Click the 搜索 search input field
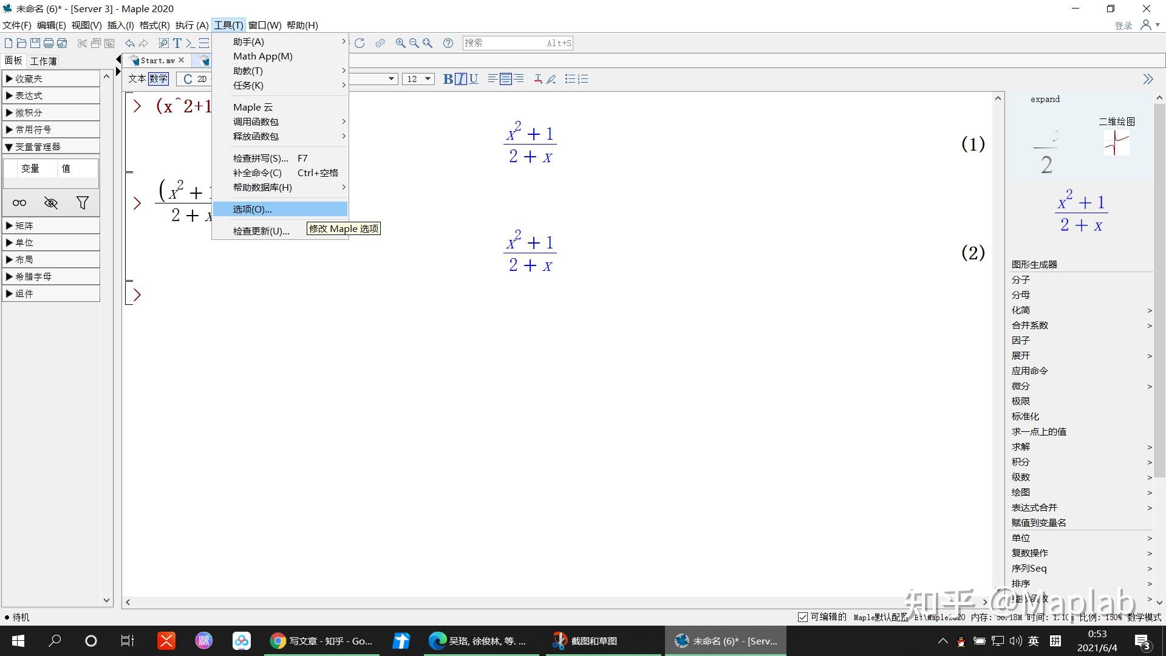 (x=504, y=43)
